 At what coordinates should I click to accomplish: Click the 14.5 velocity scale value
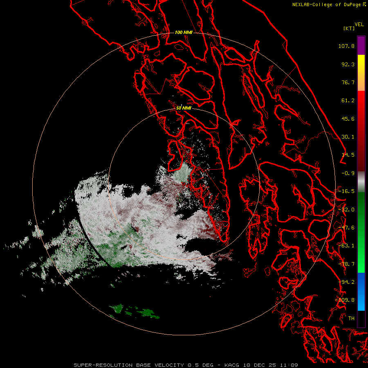pyautogui.click(x=348, y=155)
